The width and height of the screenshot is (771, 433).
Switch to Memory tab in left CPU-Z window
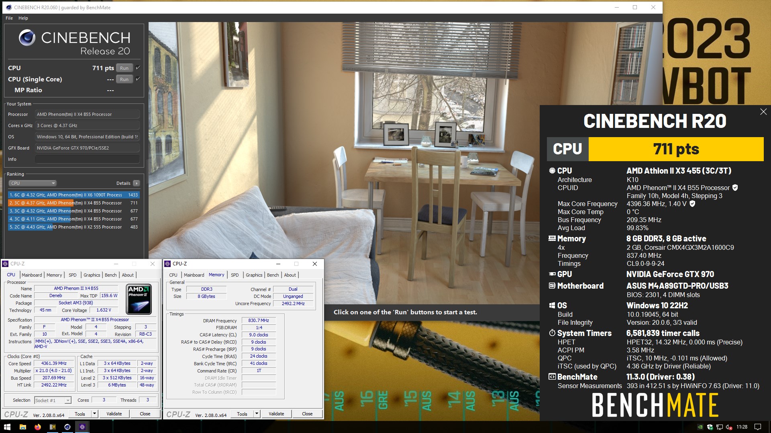point(54,275)
